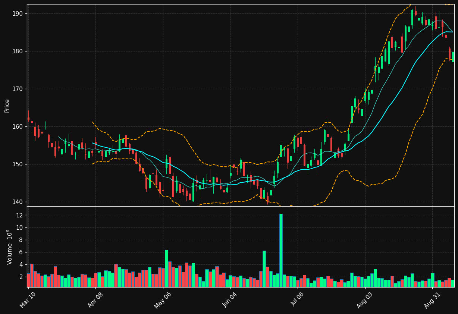
Task: Click the Apr 08 date label
Action: tap(95, 300)
